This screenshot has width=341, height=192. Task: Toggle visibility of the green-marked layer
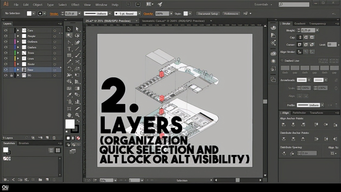6,53
